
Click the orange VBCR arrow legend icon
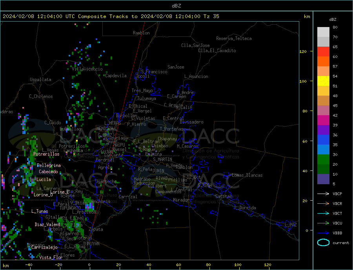[323, 203]
